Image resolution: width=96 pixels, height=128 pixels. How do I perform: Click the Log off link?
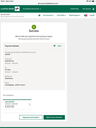[92, 15]
